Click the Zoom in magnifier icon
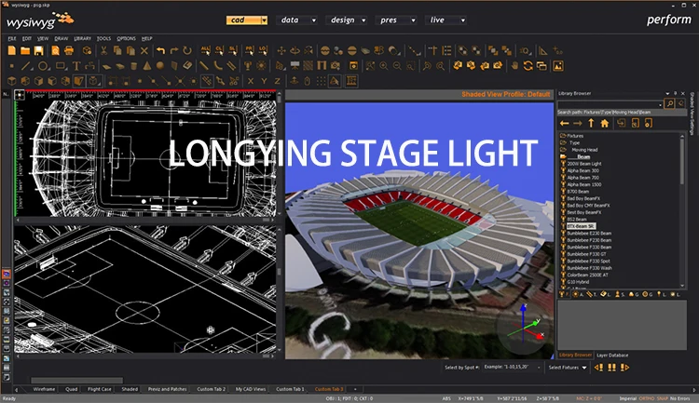The height and width of the screenshot is (403, 699). (384, 66)
